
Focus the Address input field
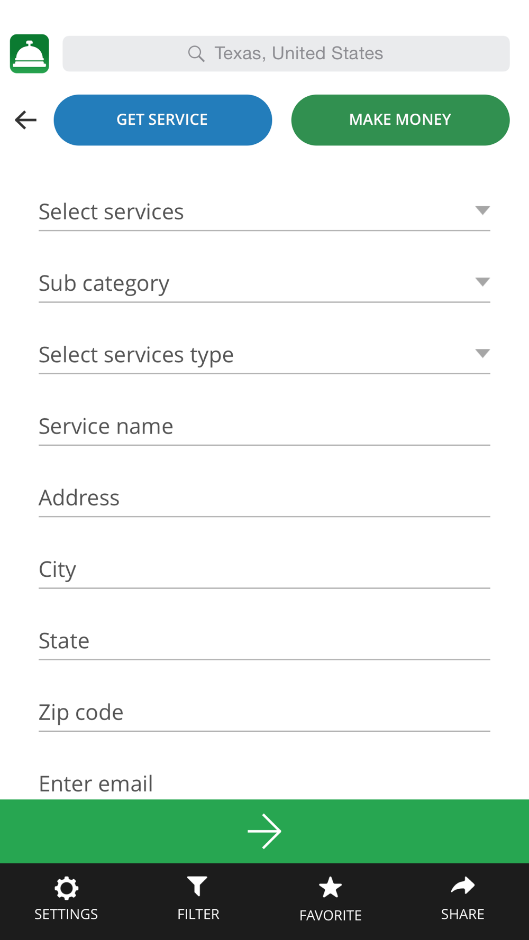click(x=264, y=497)
